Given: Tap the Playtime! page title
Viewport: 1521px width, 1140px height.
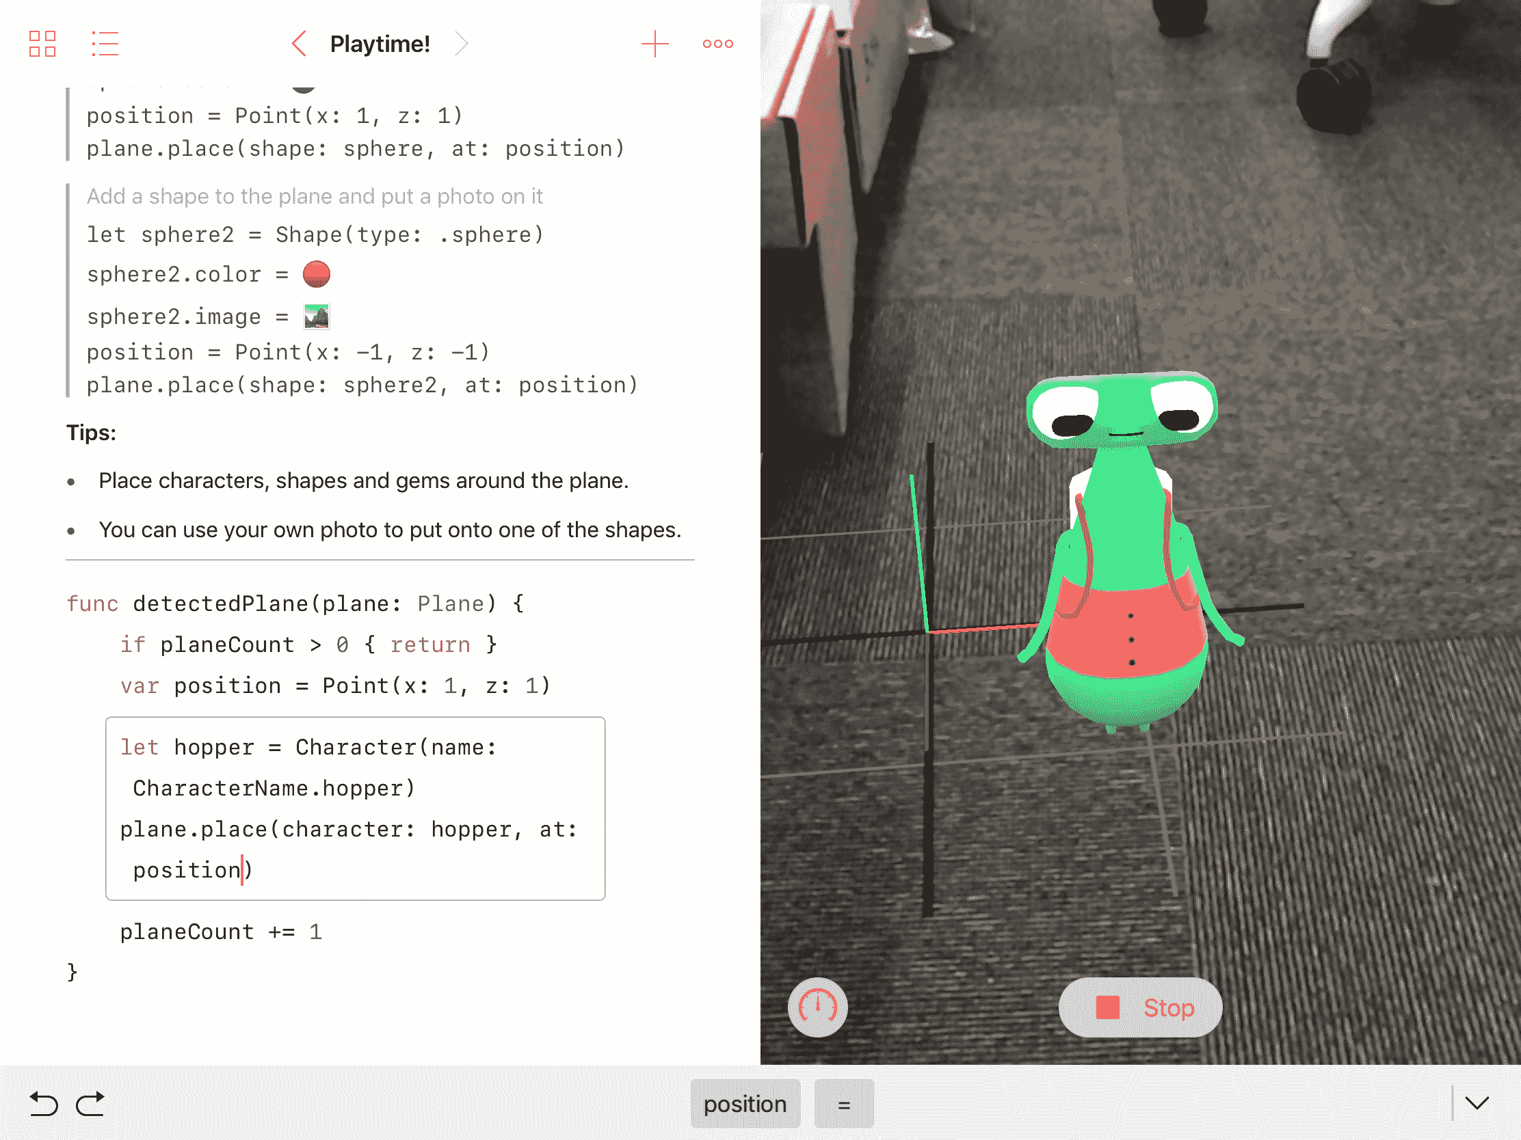Looking at the screenshot, I should (380, 44).
